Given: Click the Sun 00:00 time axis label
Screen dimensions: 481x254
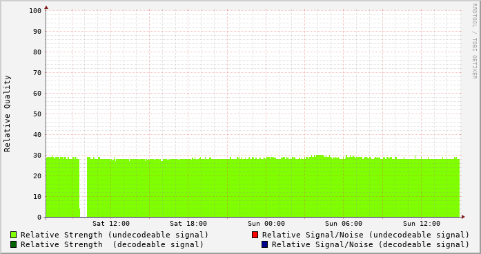Looking at the screenshot, I should (x=266, y=224).
